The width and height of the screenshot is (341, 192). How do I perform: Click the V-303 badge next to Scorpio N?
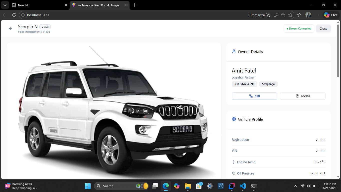tap(45, 27)
